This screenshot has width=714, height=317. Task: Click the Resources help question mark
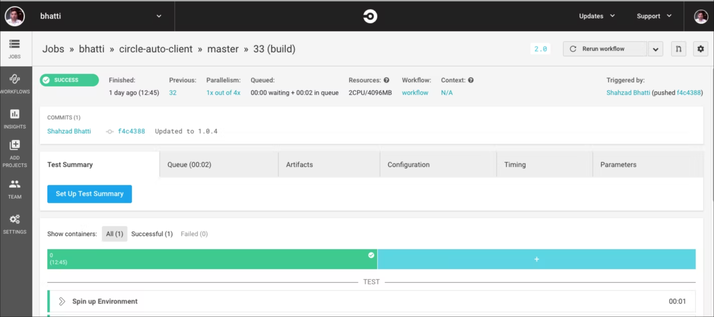[x=387, y=80]
